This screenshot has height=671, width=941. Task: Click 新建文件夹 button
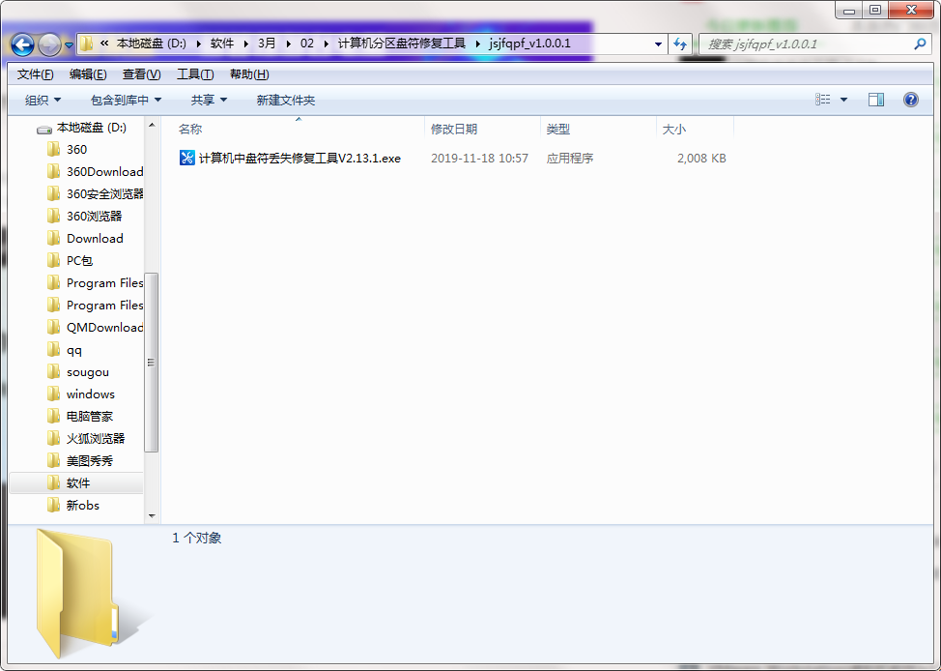(286, 100)
